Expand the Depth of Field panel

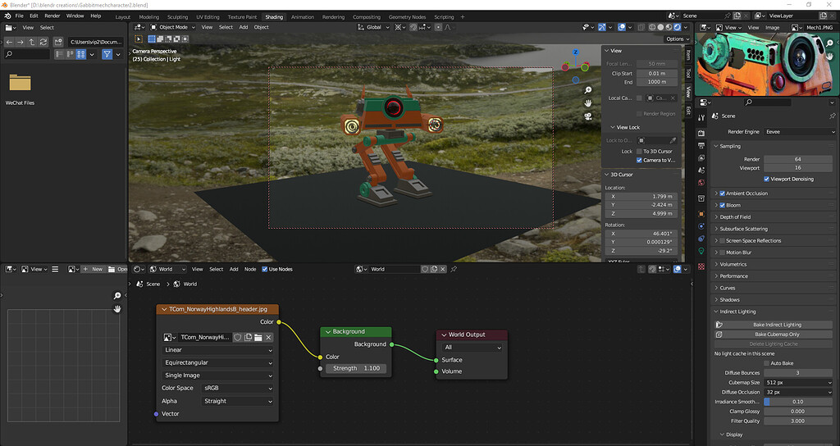point(735,217)
